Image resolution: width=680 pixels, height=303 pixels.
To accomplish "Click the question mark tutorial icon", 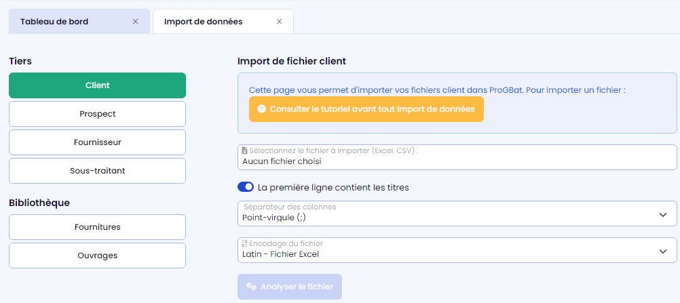I will click(x=261, y=109).
